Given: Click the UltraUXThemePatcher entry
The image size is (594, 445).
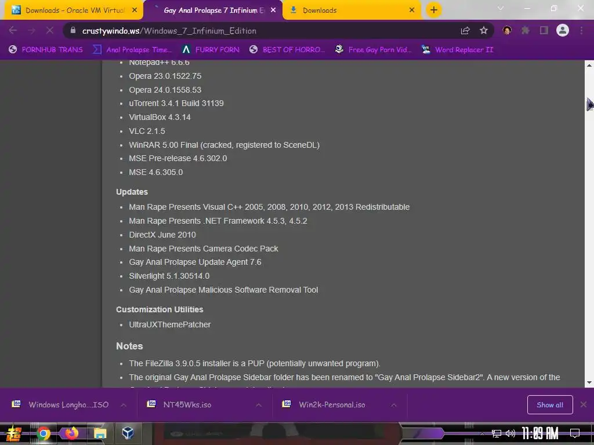Looking at the screenshot, I should click(x=170, y=324).
